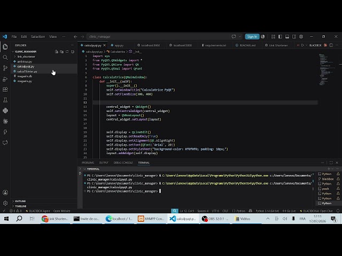Open the Run and Debug view
This screenshot has height=256, width=342.
[x=5, y=79]
